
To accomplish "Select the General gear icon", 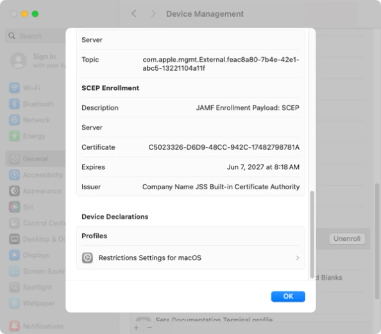I will [14, 159].
